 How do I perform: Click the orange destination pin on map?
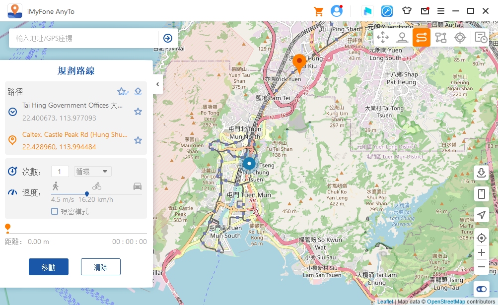[299, 63]
